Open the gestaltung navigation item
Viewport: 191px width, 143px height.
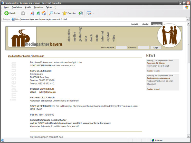coord(80,34)
